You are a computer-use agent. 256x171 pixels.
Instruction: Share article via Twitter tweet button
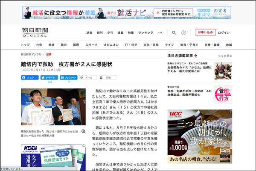click(49, 78)
